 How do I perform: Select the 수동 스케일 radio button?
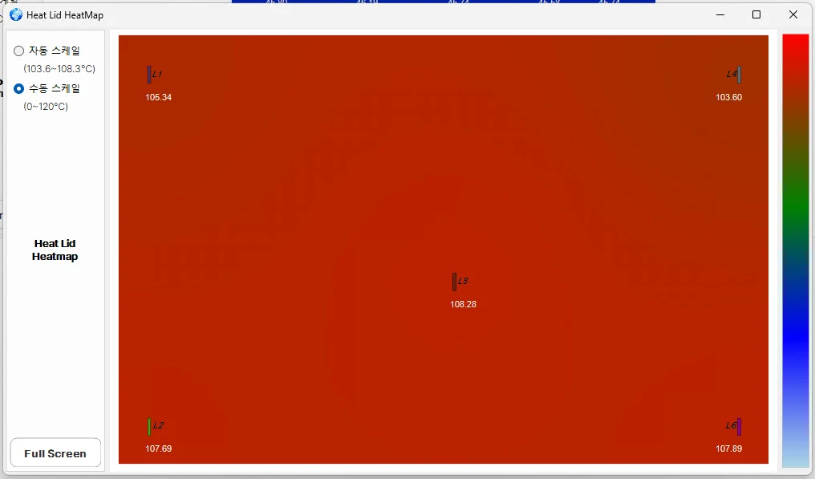click(18, 89)
